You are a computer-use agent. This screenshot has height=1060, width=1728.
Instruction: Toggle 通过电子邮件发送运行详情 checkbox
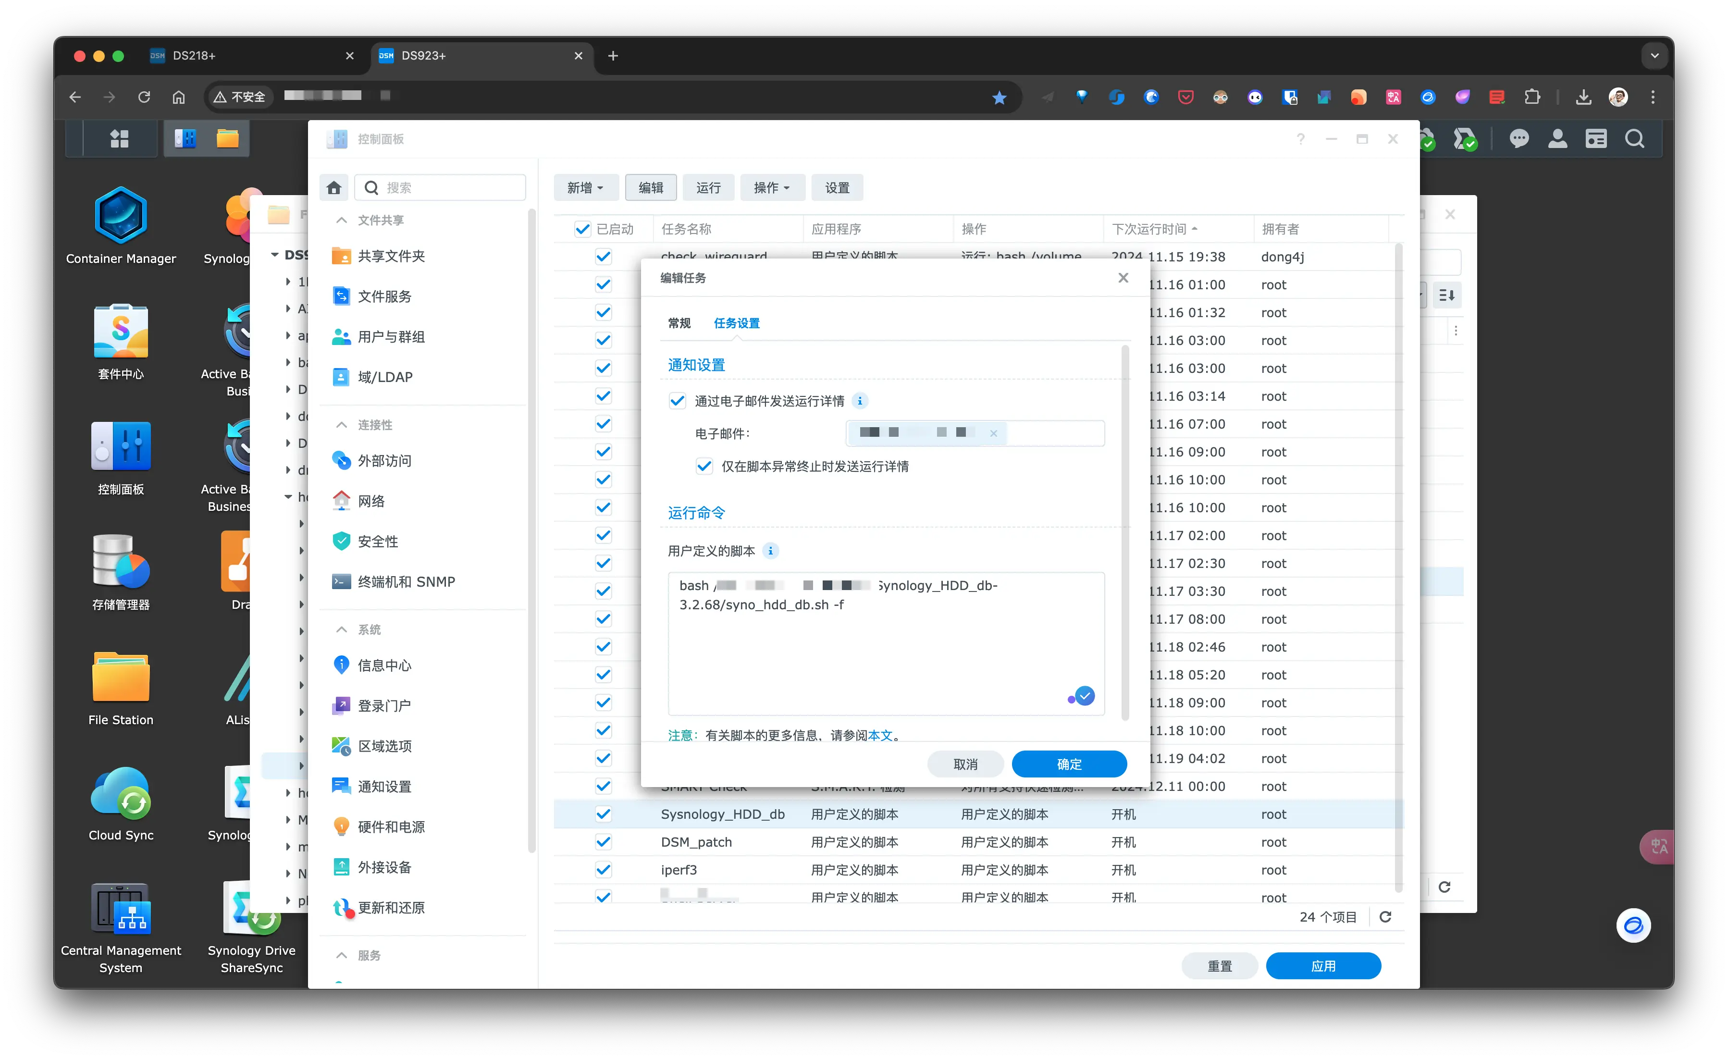(x=677, y=401)
